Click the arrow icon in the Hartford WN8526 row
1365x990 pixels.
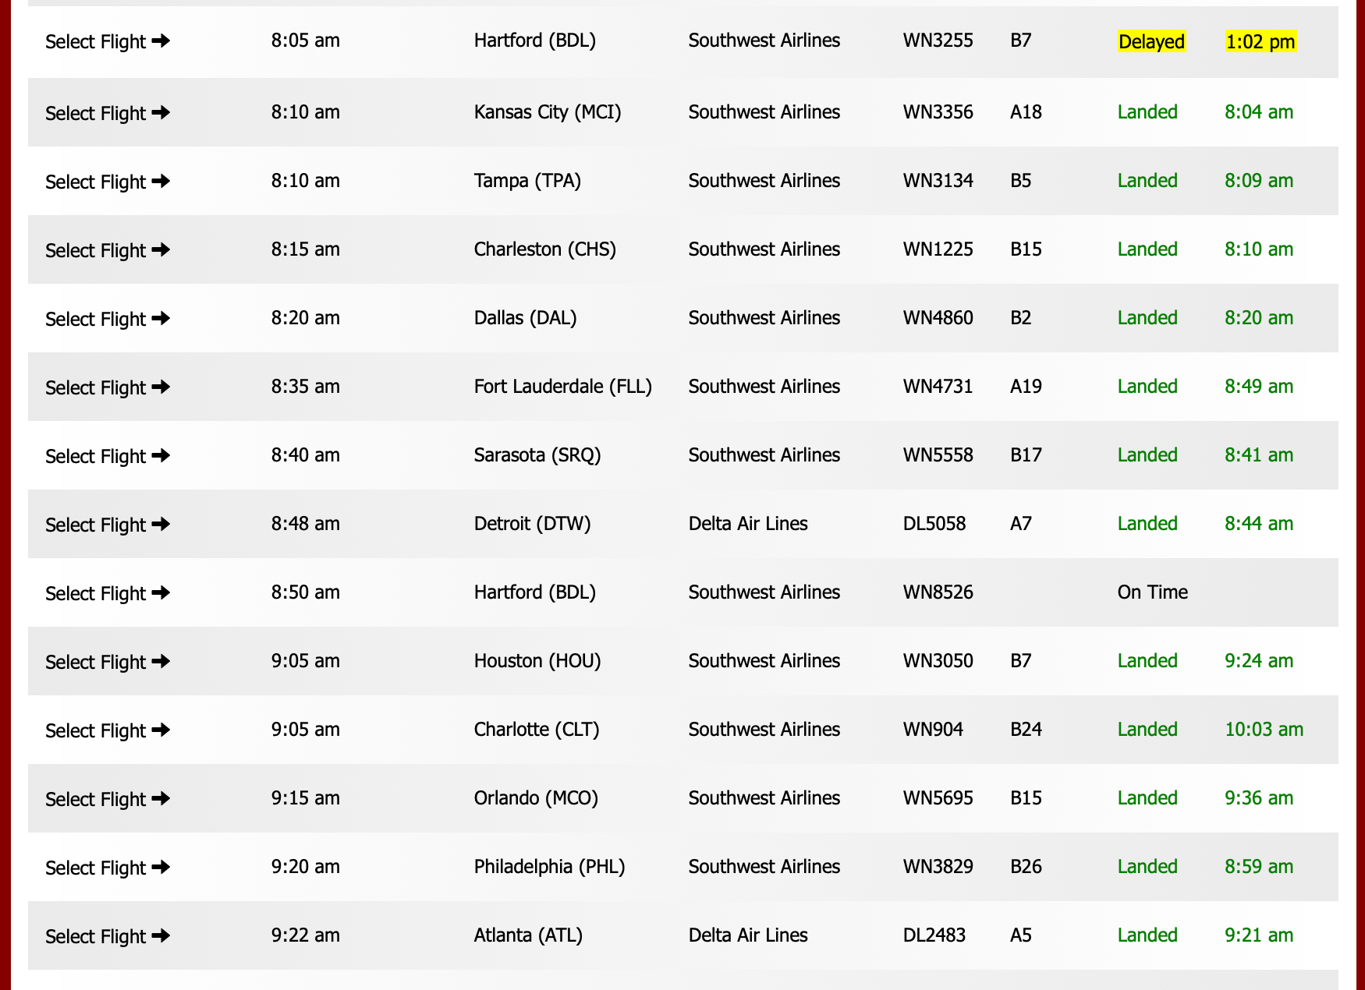(161, 592)
